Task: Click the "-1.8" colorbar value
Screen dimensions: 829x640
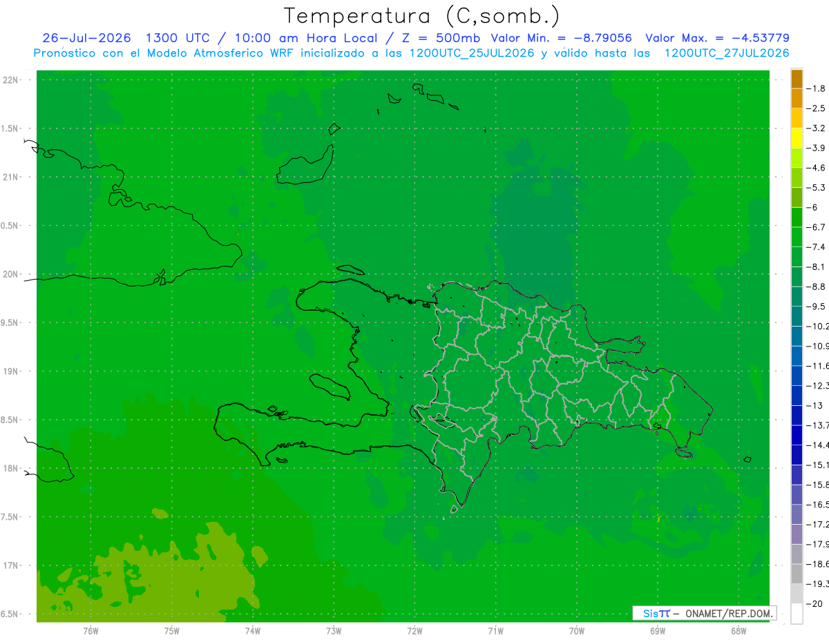Action: click(817, 89)
